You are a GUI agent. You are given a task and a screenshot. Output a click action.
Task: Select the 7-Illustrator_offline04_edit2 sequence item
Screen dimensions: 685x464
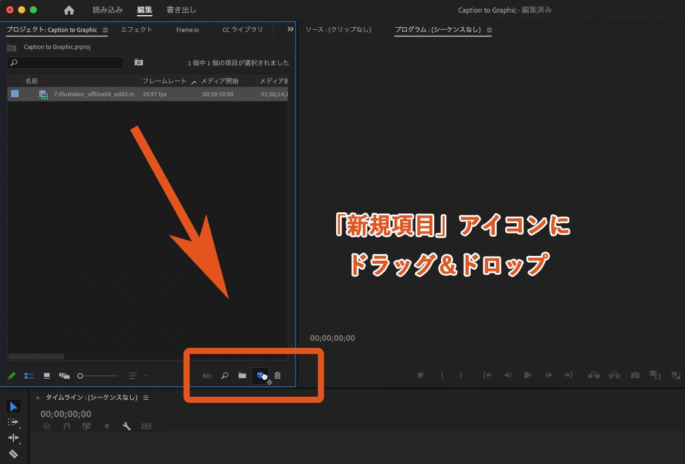click(x=93, y=94)
